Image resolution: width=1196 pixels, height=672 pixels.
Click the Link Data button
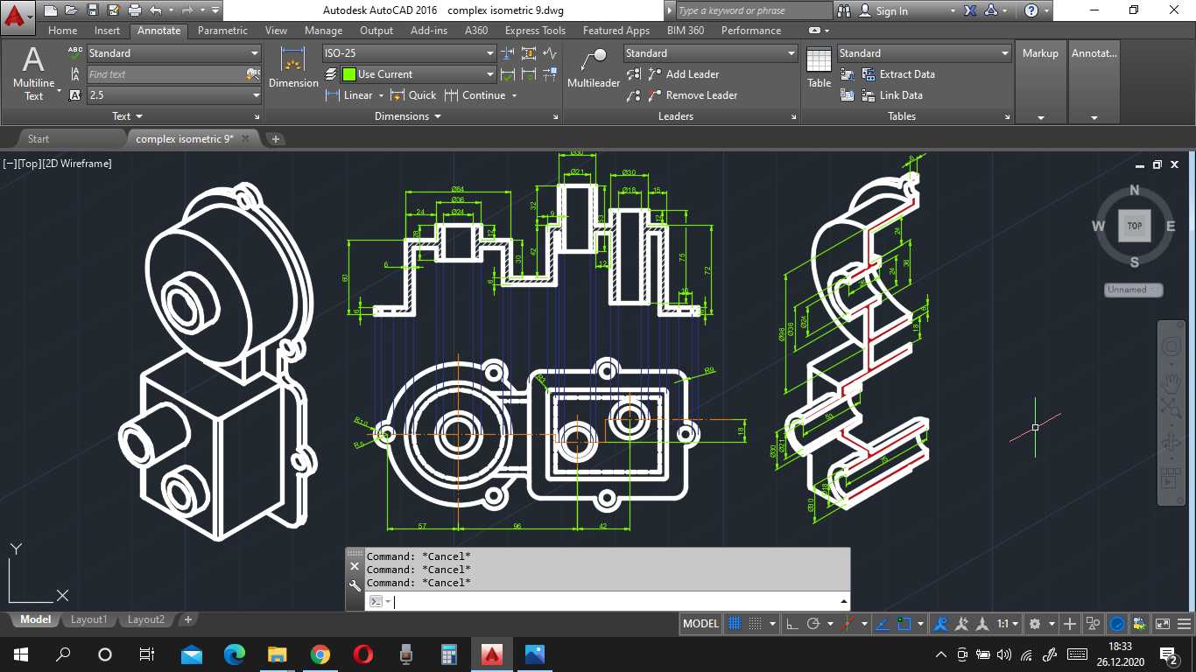891,95
